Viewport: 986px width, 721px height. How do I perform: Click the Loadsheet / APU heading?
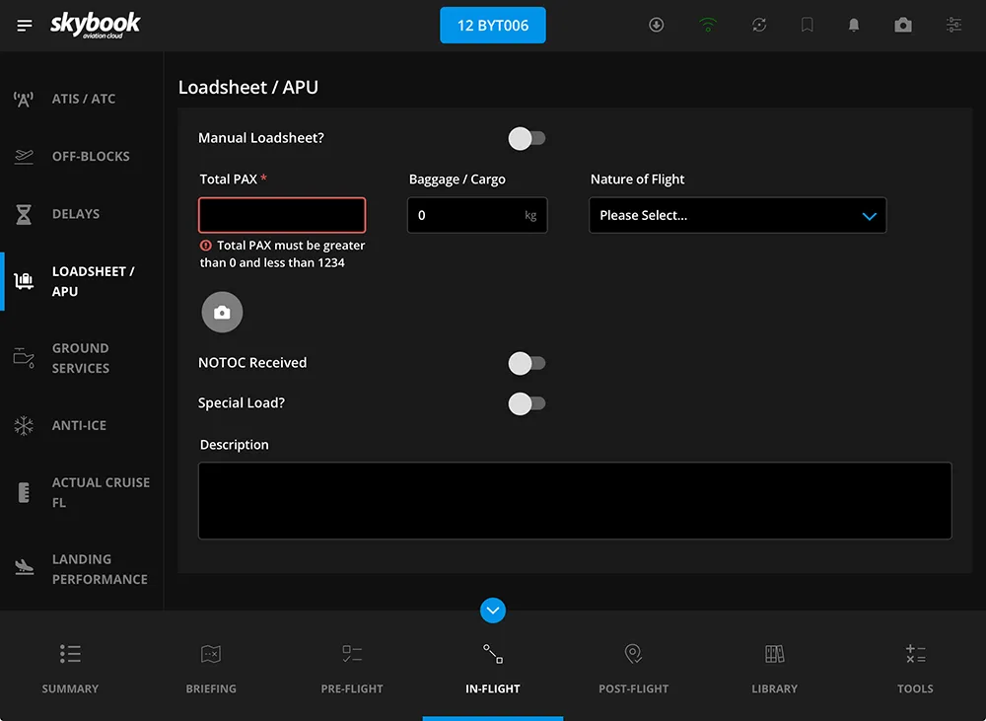point(247,87)
